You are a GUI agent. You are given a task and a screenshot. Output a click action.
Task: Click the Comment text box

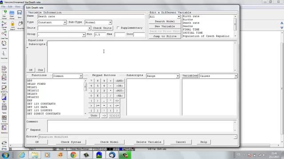pyautogui.click(x=141, y=126)
